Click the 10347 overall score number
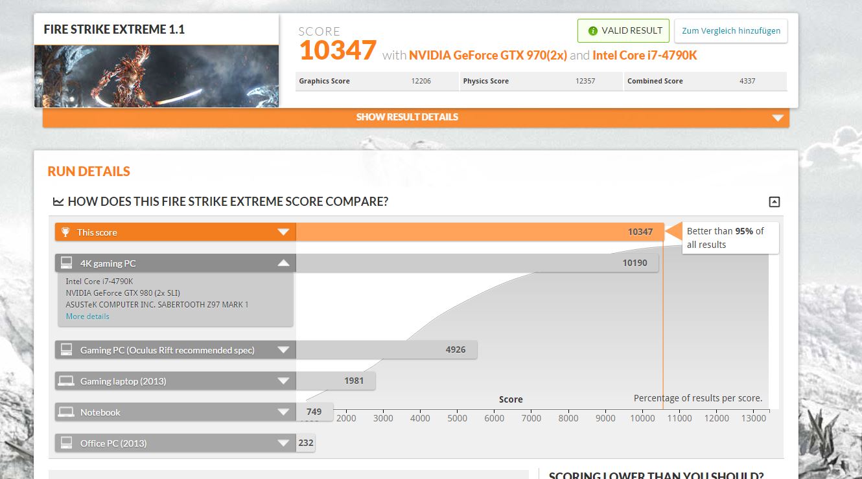This screenshot has height=479, width=862. click(x=338, y=50)
